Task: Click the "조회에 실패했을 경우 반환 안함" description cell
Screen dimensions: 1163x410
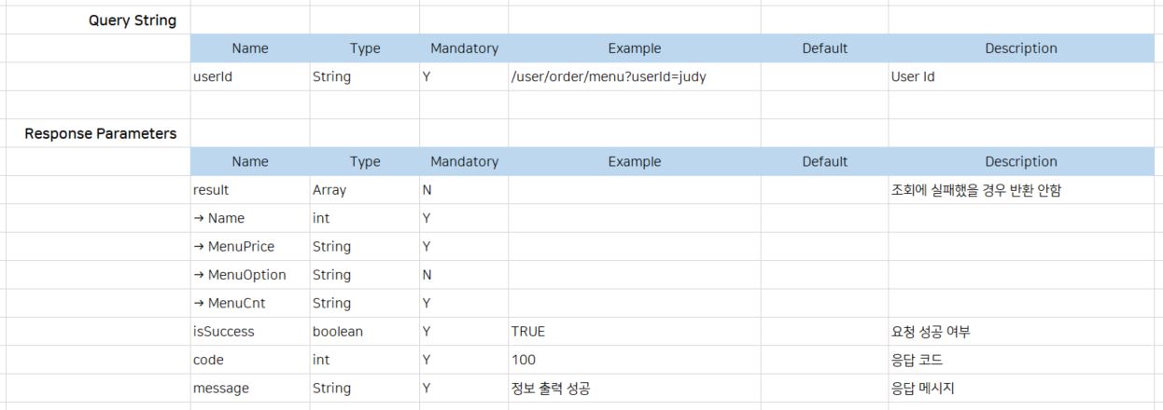Action: pyautogui.click(x=976, y=190)
